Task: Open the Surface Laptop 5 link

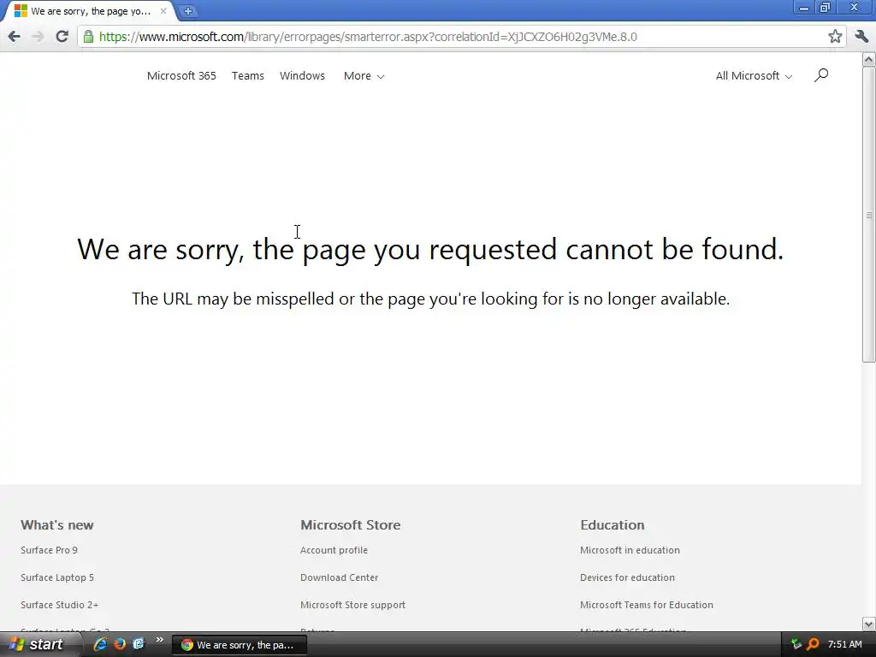Action: 57,577
